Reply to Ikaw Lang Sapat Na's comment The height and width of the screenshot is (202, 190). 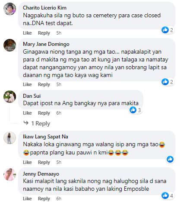point(44,162)
